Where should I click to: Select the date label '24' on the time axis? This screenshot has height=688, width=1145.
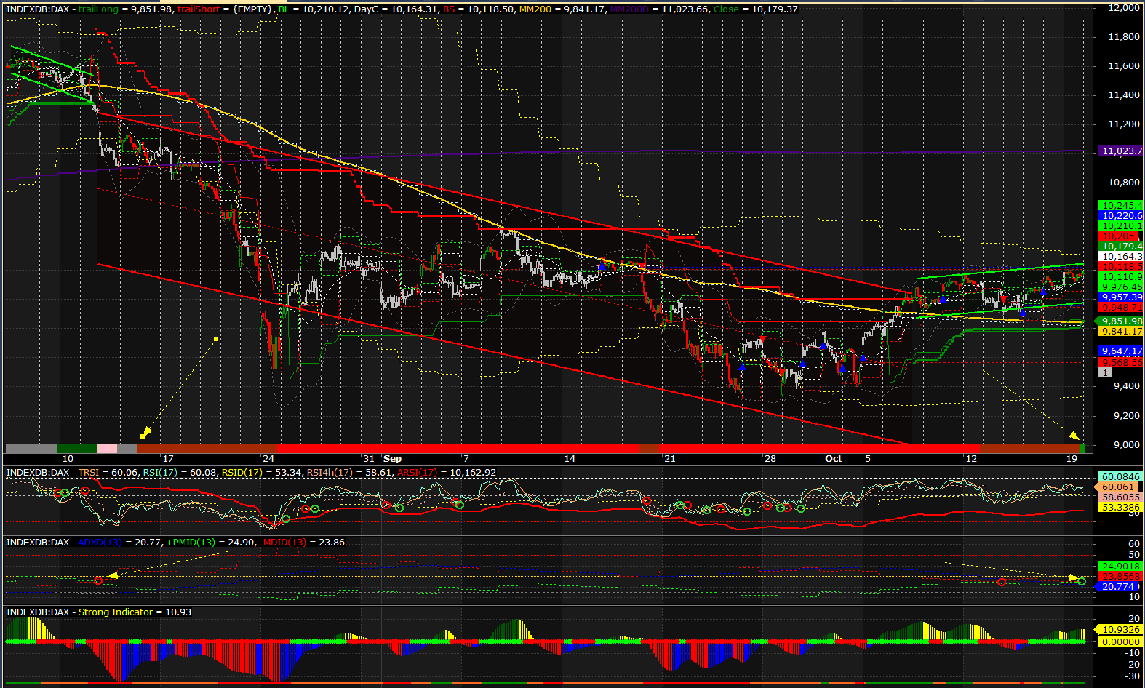(269, 459)
